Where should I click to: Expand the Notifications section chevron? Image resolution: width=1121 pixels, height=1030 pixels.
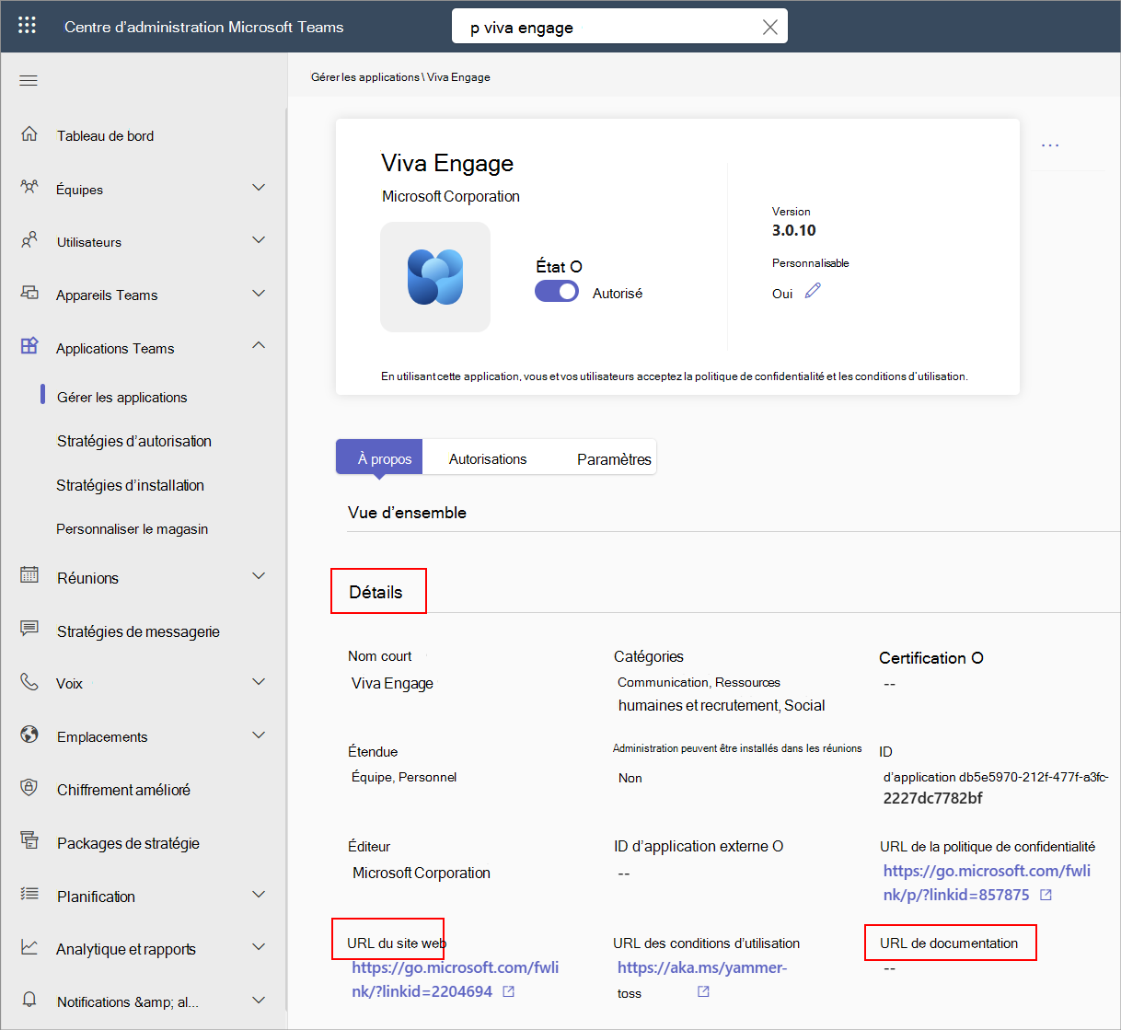(259, 1001)
